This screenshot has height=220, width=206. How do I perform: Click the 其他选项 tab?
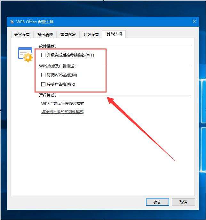(x=114, y=34)
